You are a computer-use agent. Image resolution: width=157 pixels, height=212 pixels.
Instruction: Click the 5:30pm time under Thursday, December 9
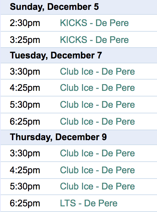tap(25, 187)
